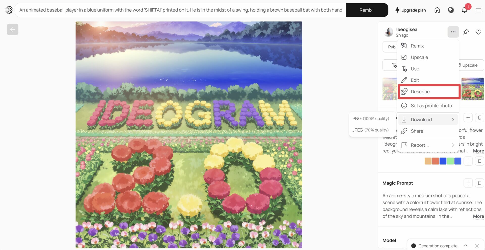Copy the Magic Prompt text

pos(479,183)
